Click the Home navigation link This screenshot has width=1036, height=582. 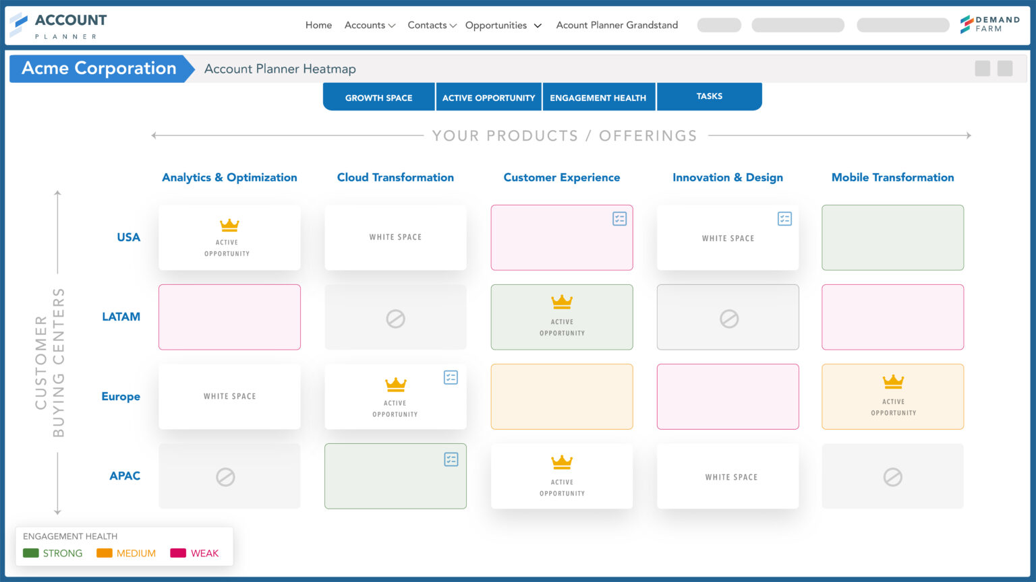click(318, 25)
